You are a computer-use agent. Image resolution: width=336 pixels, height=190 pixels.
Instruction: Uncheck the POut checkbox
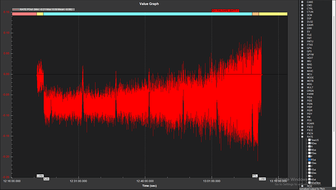click(x=309, y=160)
